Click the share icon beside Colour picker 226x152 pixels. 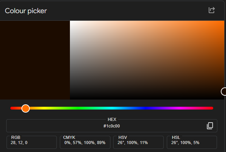pos(211,10)
